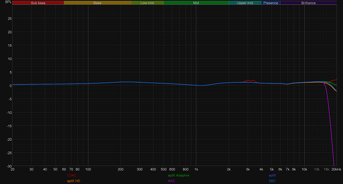Image resolution: width=343 pixels, height=184 pixels.
Task: Click the 500 frequency axis label
Action: 164,169
